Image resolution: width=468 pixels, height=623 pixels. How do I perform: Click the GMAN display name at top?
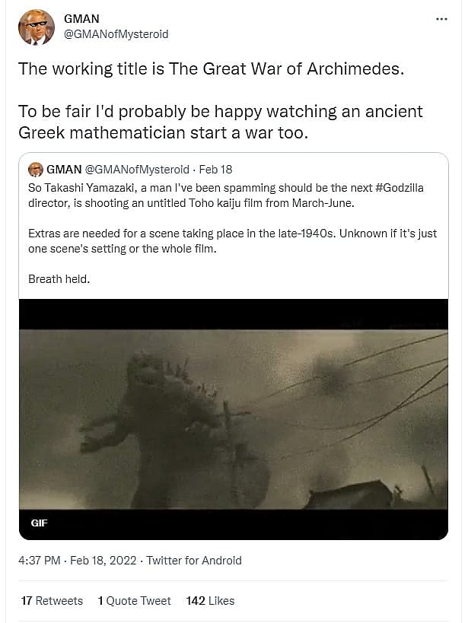click(81, 19)
